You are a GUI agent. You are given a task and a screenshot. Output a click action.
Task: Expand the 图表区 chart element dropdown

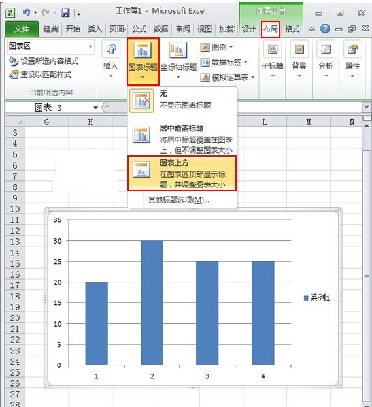pos(90,46)
